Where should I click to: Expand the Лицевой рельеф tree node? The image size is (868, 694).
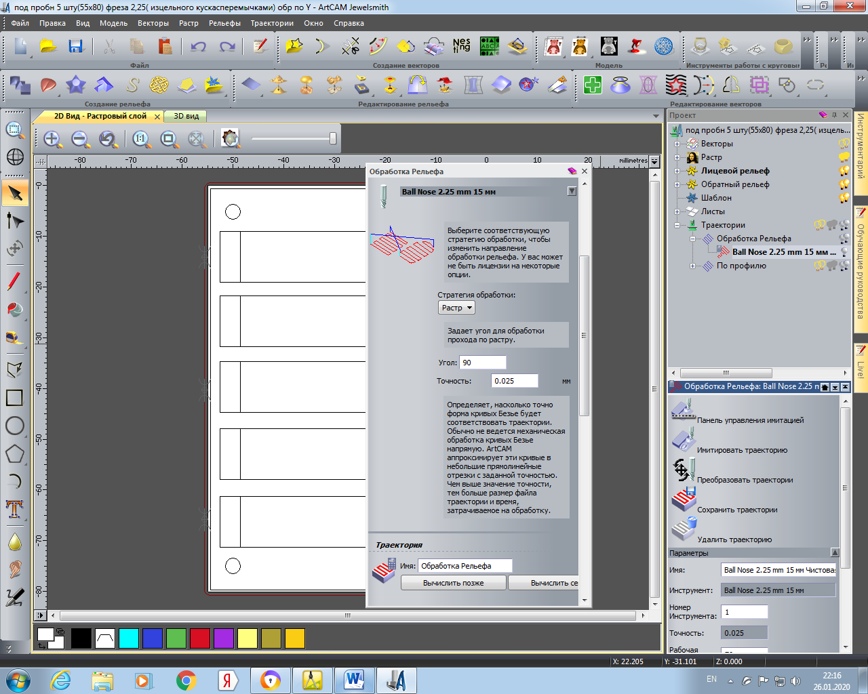point(677,171)
